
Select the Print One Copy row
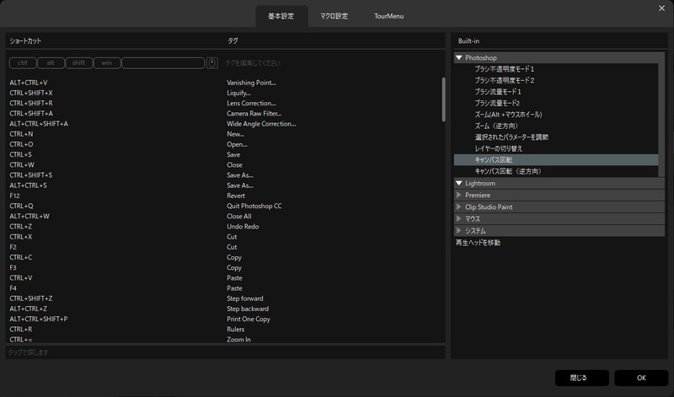point(223,319)
